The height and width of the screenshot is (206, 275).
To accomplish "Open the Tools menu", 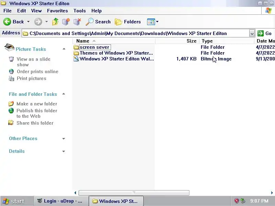I will point(80,11).
